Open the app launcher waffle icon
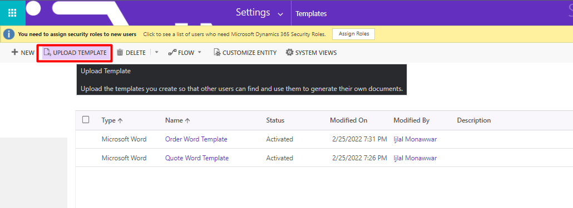573x208 pixels. tap(12, 13)
